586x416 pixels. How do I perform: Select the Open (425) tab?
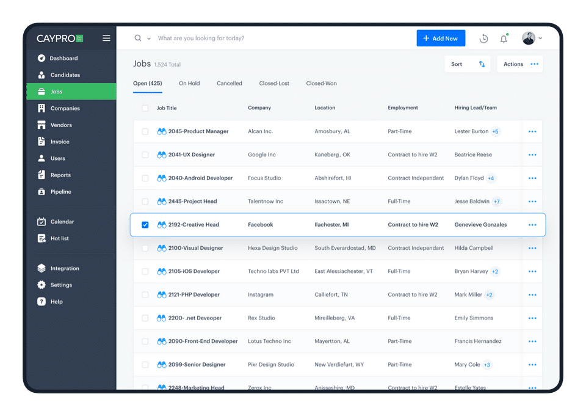tap(148, 84)
